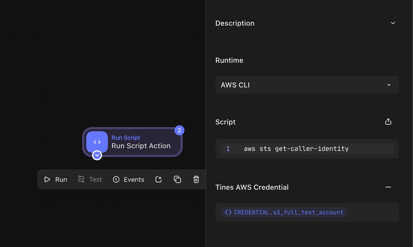Click the code brackets icon on the node

click(97, 142)
